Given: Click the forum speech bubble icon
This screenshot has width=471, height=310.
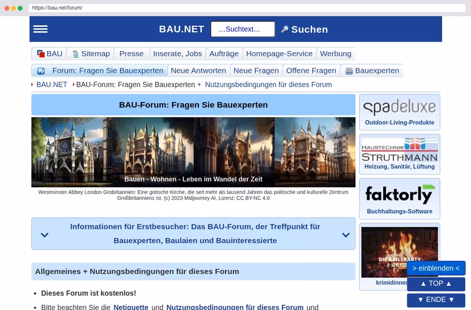Looking at the screenshot, I should pyautogui.click(x=41, y=71).
